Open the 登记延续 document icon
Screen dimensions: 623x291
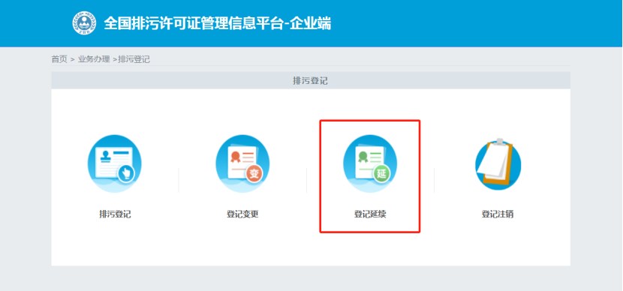coord(370,163)
